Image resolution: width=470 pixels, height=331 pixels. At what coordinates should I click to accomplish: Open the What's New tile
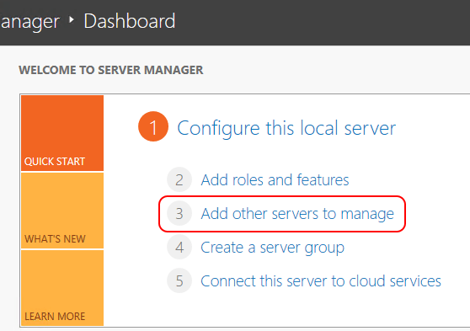[62, 211]
